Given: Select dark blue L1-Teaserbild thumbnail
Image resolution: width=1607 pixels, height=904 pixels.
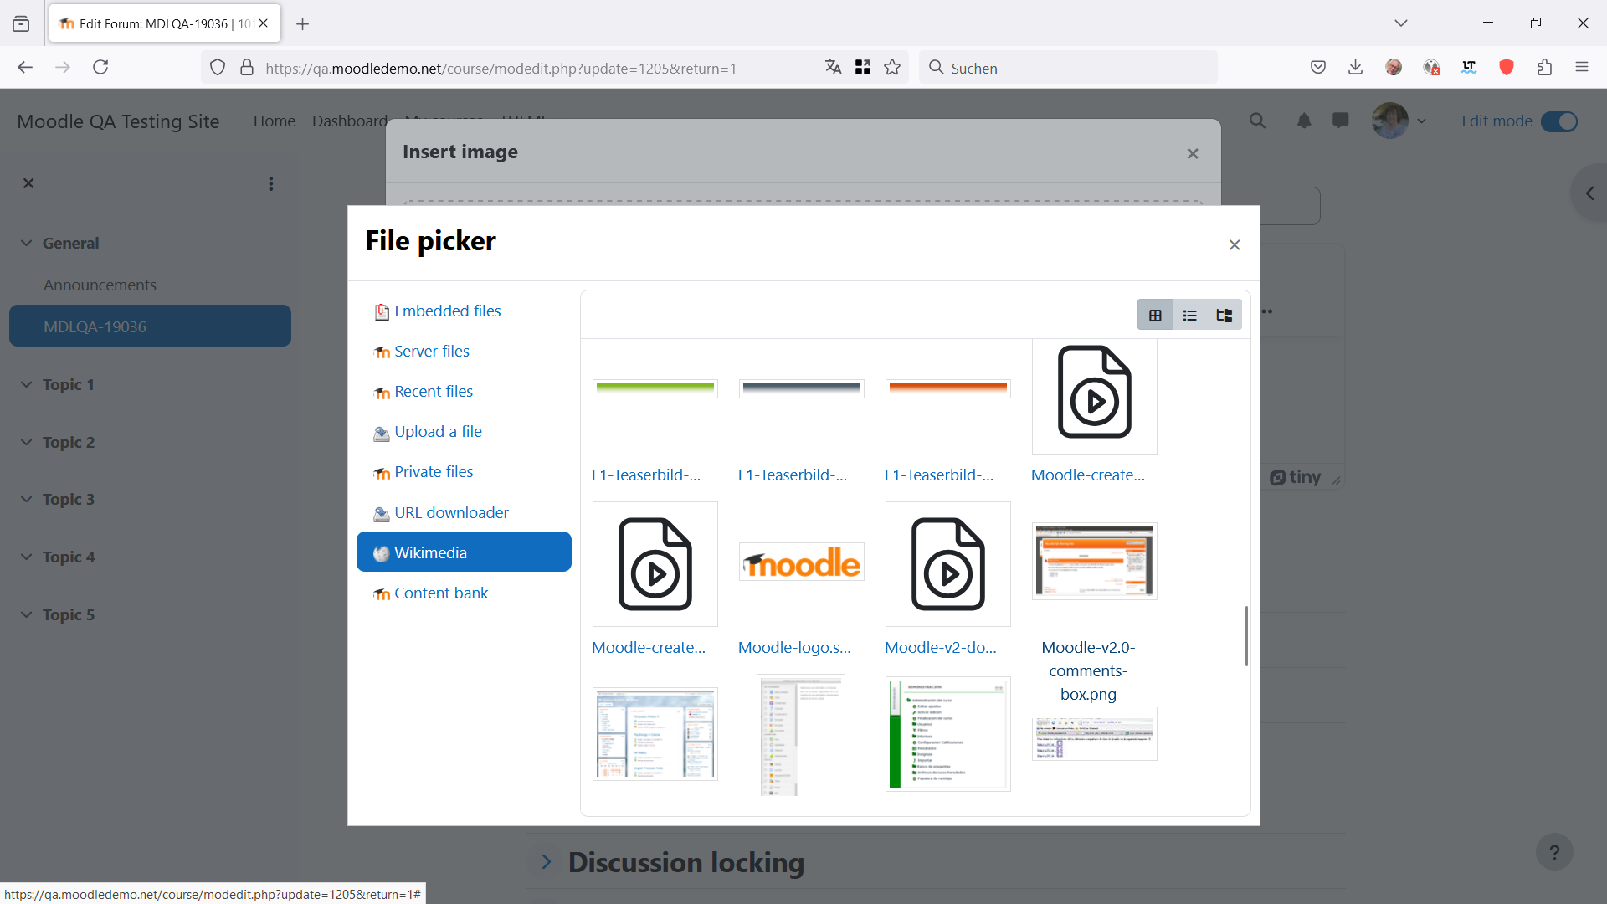Looking at the screenshot, I should (x=802, y=388).
